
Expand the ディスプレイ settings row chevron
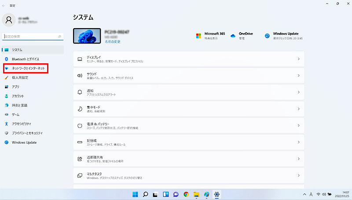coord(298,59)
